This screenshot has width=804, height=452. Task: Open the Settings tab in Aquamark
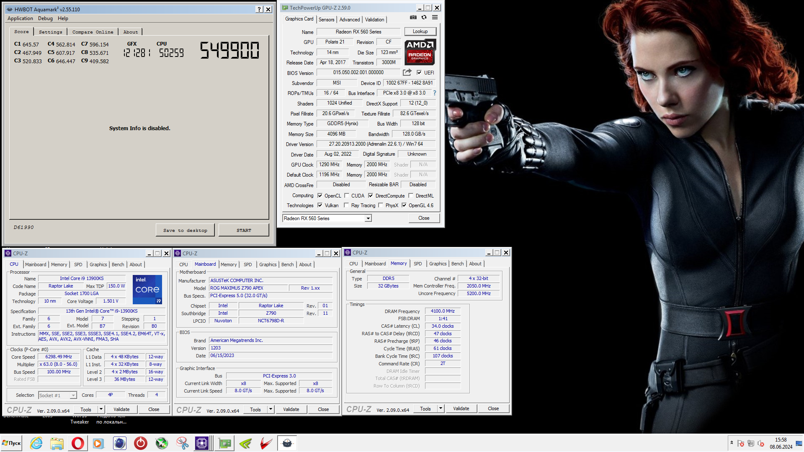point(50,32)
